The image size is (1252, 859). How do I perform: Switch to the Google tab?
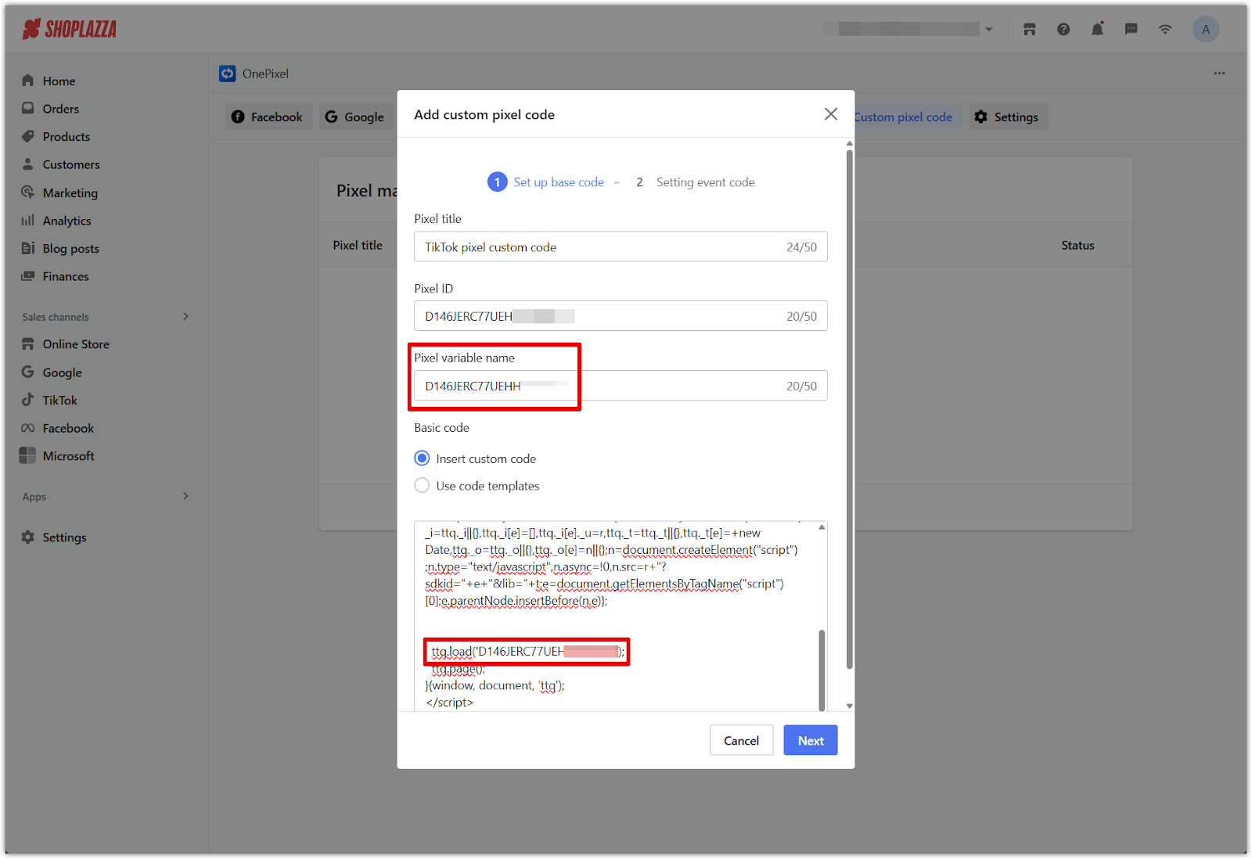point(355,117)
